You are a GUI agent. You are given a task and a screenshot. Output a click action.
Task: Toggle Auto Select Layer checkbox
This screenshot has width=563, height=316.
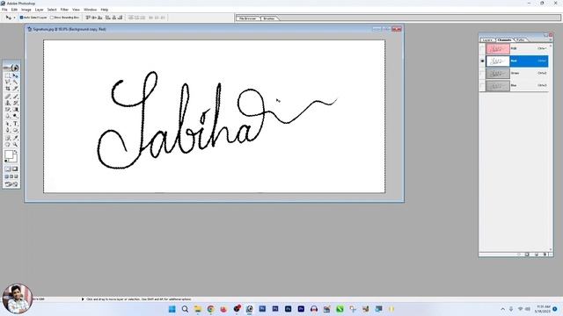pos(21,18)
